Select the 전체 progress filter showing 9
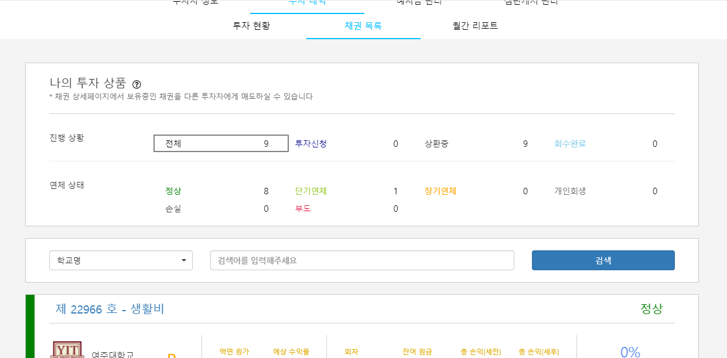Viewport: 727px width, 358px height. tap(221, 143)
